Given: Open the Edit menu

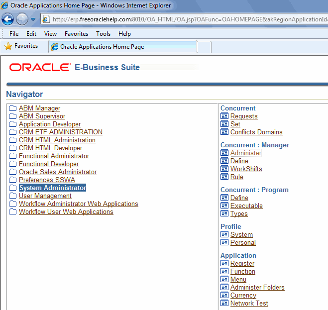Looking at the screenshot, I should point(31,34).
